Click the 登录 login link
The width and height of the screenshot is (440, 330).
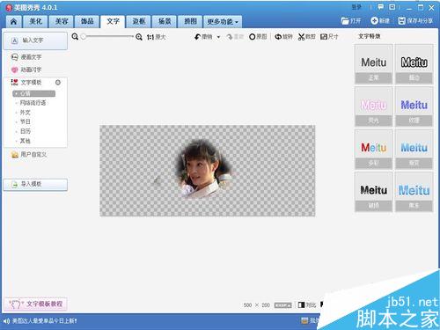(356, 7)
